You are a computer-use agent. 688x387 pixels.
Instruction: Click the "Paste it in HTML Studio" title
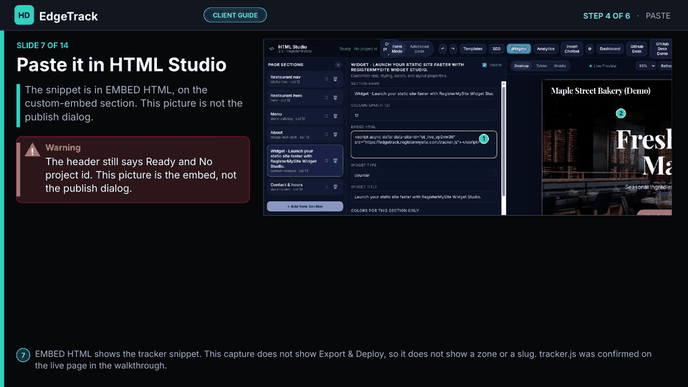pos(122,65)
